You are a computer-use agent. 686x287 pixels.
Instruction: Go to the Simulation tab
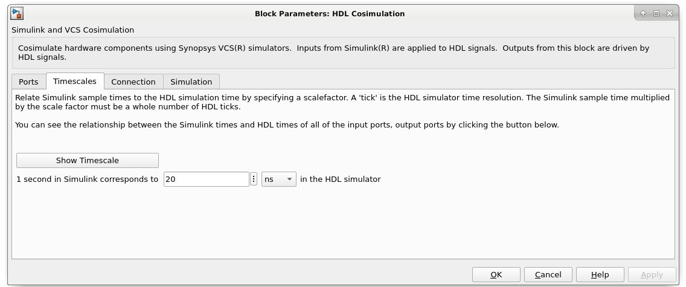(191, 82)
